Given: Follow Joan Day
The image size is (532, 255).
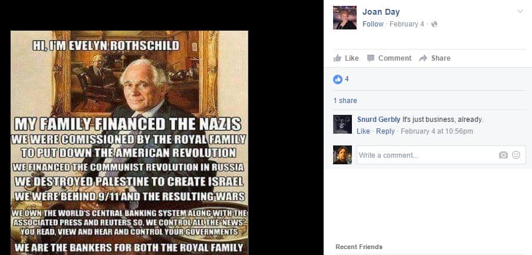Looking at the screenshot, I should [x=373, y=24].
